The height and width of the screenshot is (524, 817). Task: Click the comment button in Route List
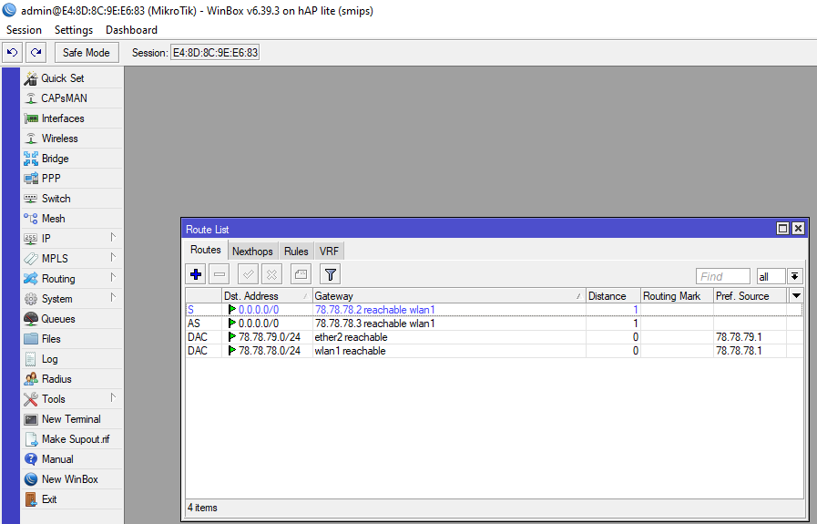[x=301, y=274]
